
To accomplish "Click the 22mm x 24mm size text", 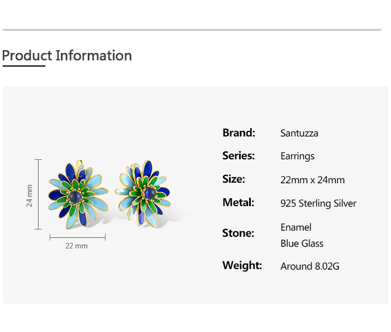I will [312, 180].
